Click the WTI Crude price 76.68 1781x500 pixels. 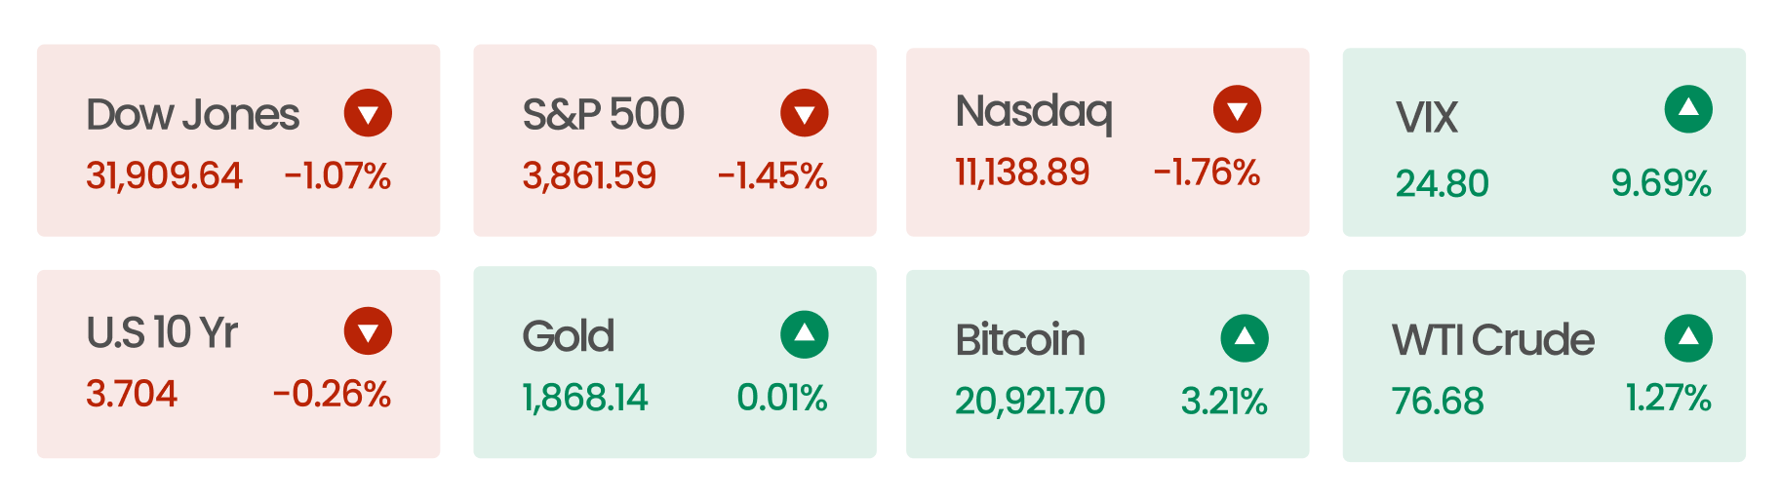click(1438, 402)
